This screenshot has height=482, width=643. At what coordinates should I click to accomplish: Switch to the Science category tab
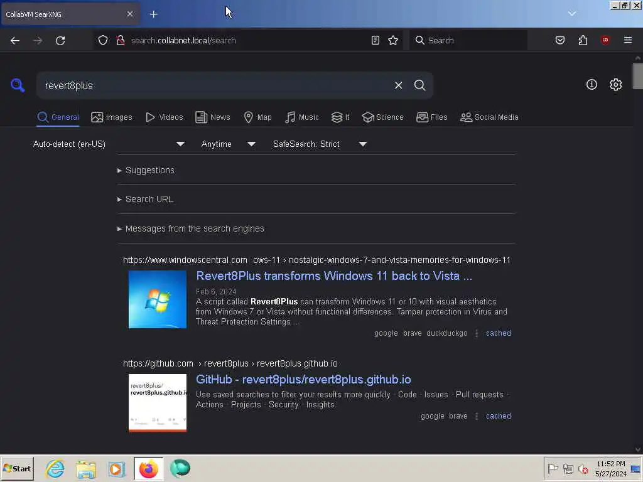pos(382,117)
